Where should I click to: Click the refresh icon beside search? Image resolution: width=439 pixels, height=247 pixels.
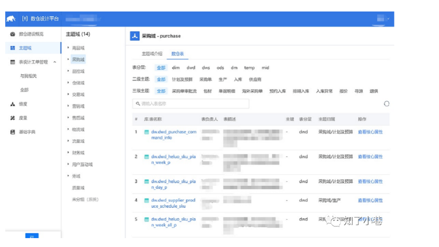point(386,104)
